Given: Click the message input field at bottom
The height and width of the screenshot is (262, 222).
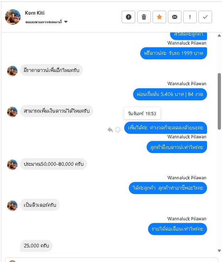Looking at the screenshot, I should pyautogui.click(x=111, y=260).
